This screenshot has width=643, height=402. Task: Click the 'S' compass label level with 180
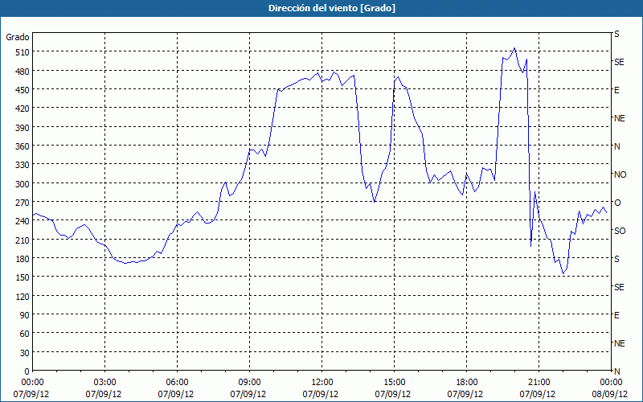click(x=616, y=259)
